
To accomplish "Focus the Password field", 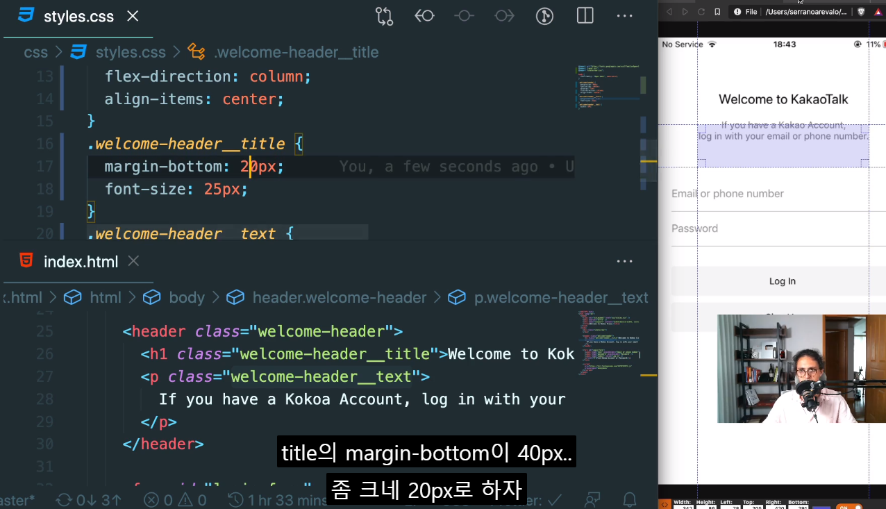I will click(778, 229).
